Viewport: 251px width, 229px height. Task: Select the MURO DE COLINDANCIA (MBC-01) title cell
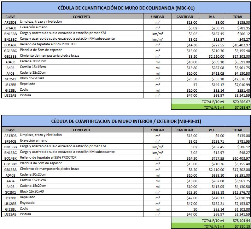(126, 8)
